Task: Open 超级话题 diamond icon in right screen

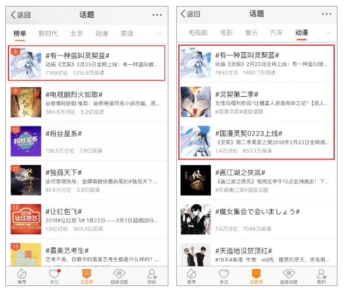Action: pos(289,276)
